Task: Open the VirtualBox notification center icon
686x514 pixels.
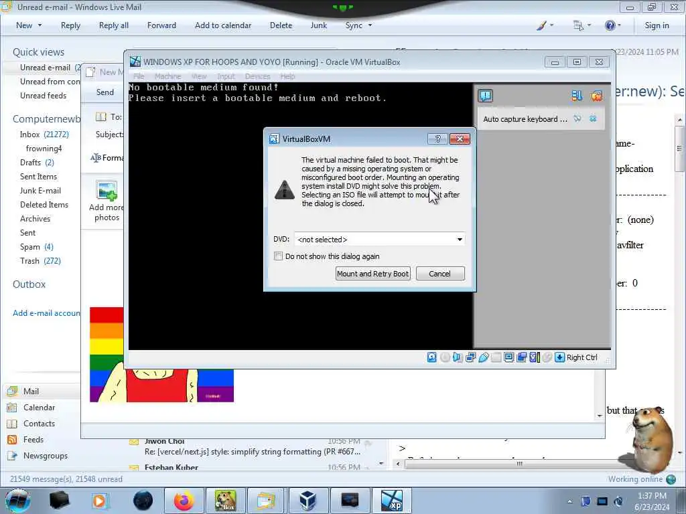Action: (x=485, y=96)
